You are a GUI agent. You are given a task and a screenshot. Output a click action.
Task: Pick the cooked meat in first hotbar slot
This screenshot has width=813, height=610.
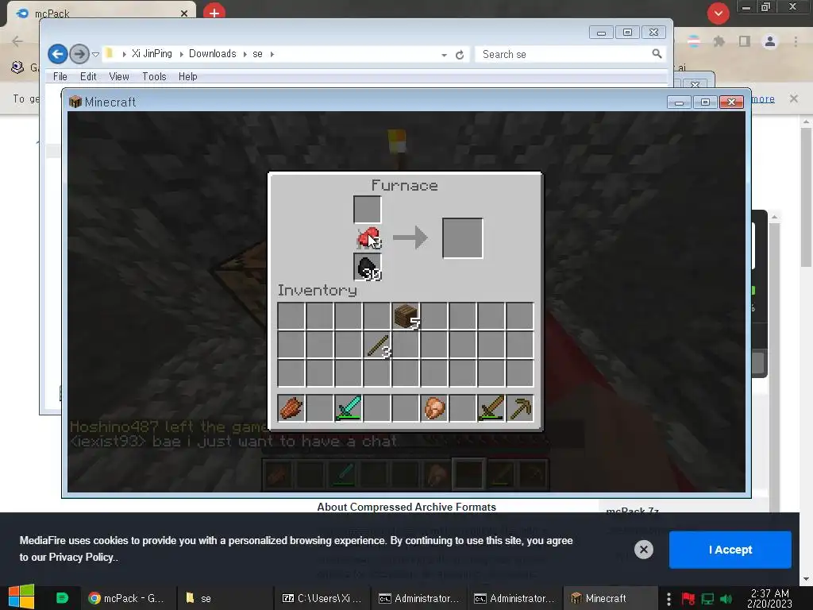tap(291, 407)
